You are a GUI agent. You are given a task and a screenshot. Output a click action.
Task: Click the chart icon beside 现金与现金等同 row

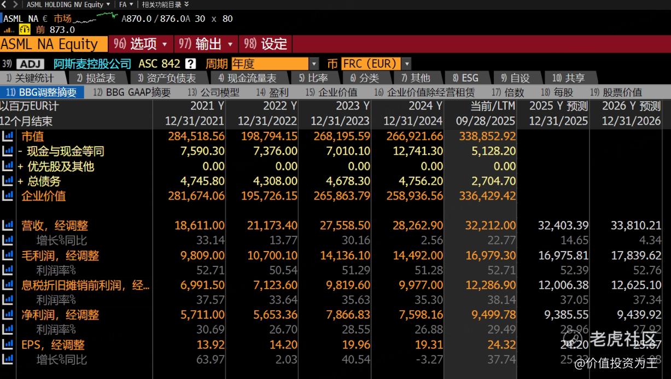click(x=8, y=151)
